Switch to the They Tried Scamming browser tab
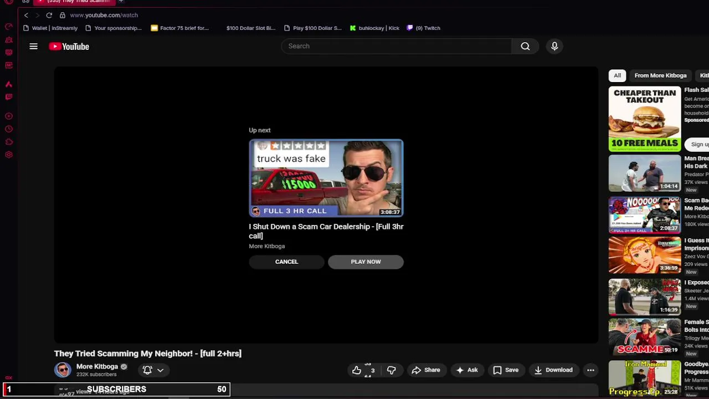This screenshot has height=399, width=709. (74, 2)
